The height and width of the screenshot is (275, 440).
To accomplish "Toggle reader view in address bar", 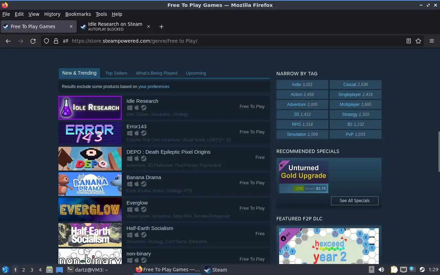I will tap(408, 41).
